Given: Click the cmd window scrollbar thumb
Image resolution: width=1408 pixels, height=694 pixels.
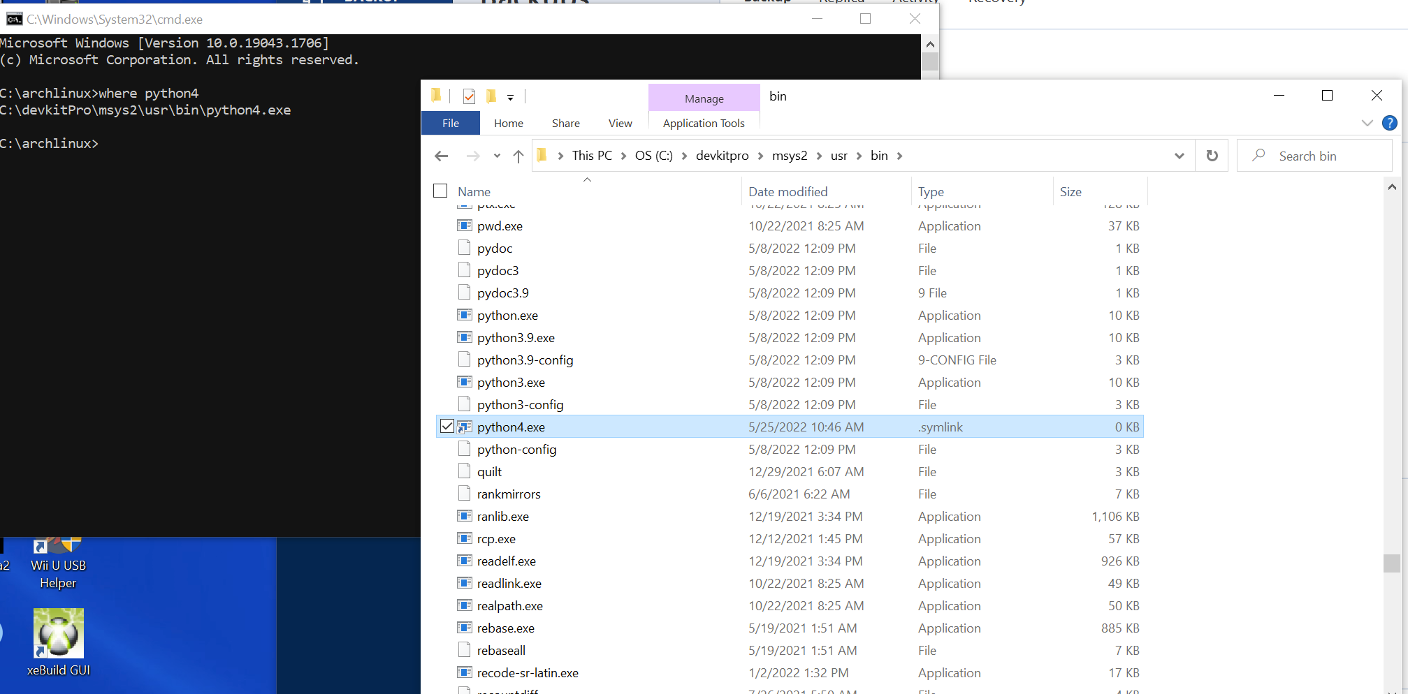Looking at the screenshot, I should (930, 62).
